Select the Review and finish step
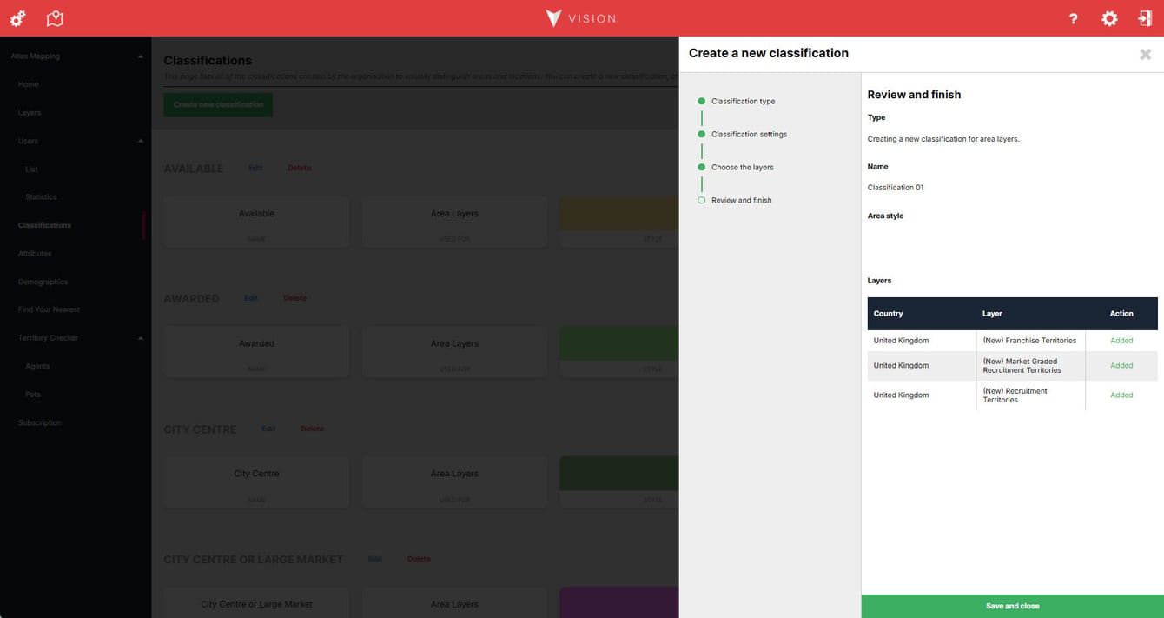Image resolution: width=1164 pixels, height=618 pixels. tap(741, 201)
